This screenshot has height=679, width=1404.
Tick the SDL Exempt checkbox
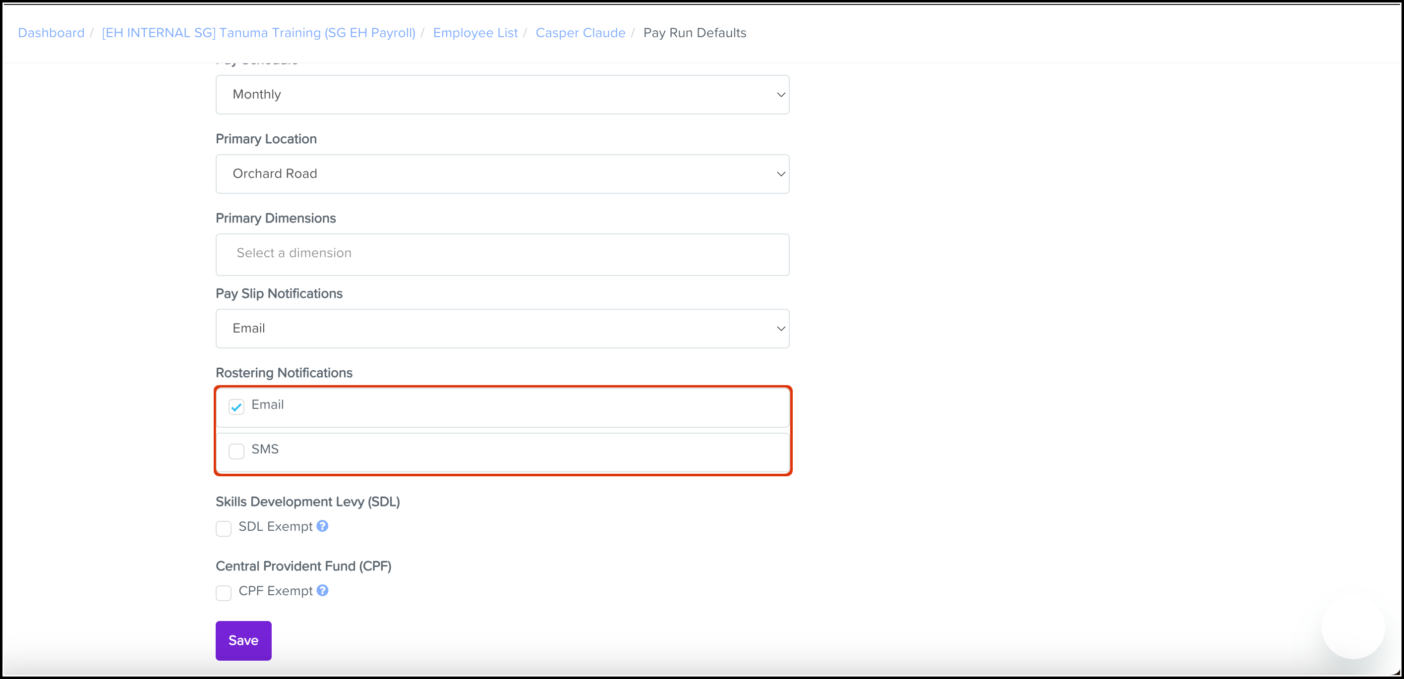[224, 528]
